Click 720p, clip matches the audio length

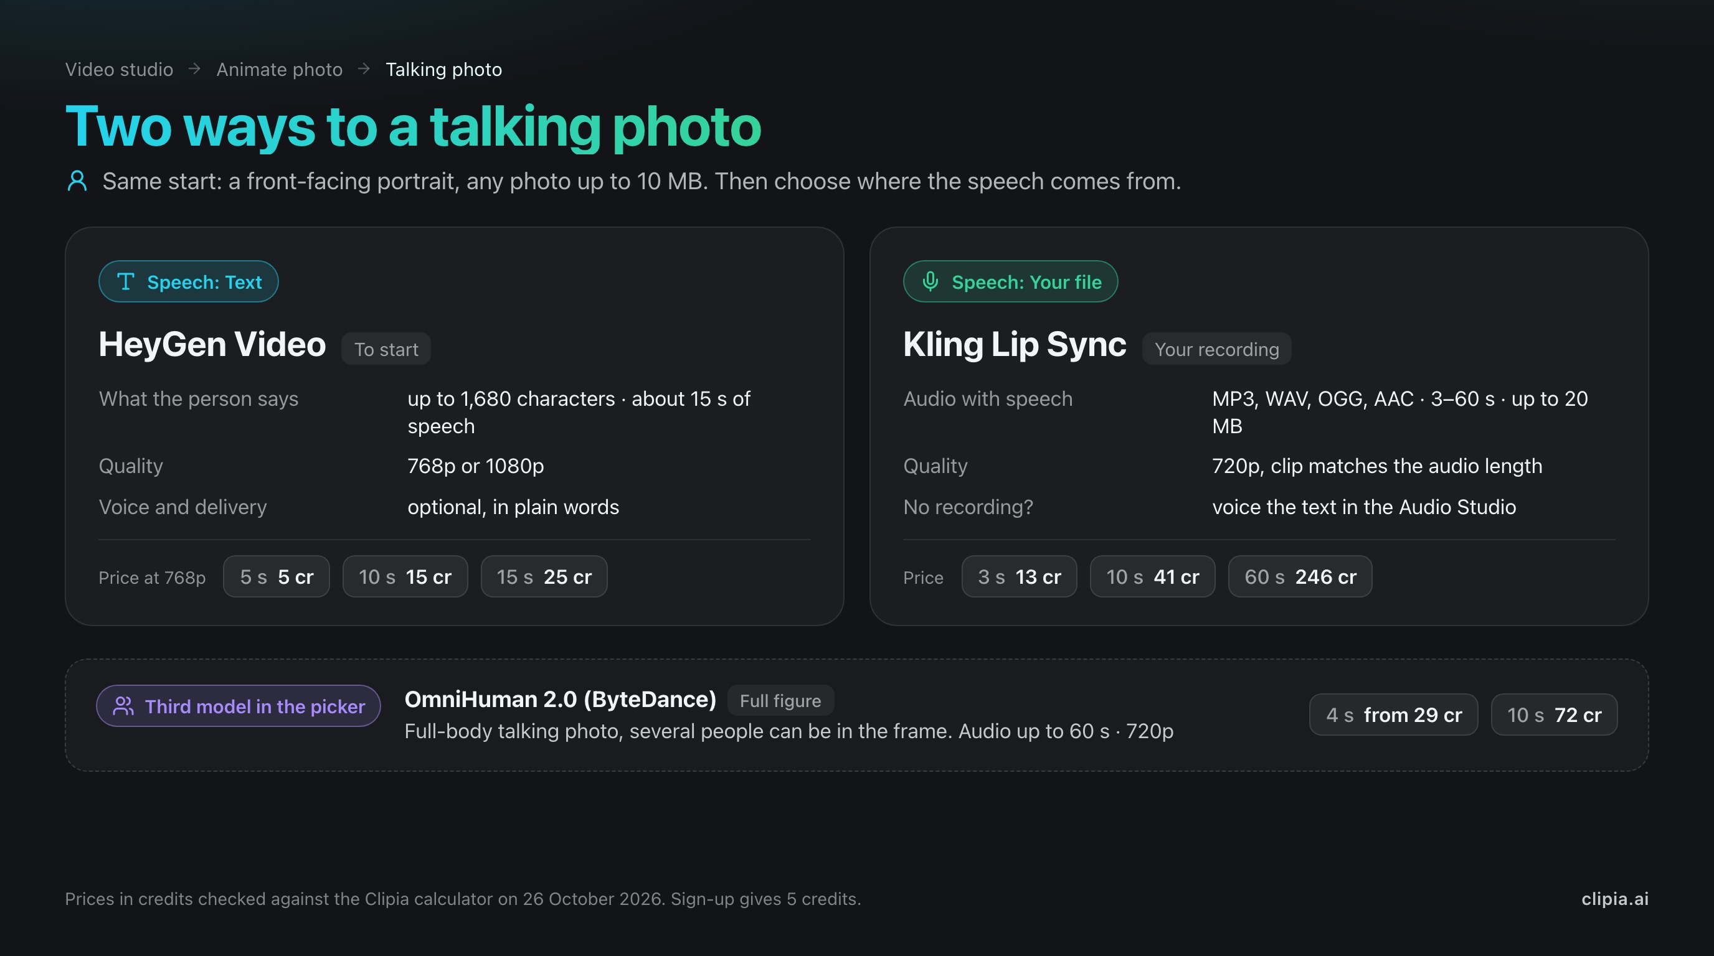[x=1377, y=466]
